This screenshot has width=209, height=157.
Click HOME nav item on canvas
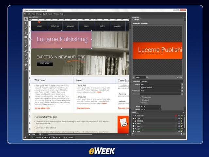39,26
